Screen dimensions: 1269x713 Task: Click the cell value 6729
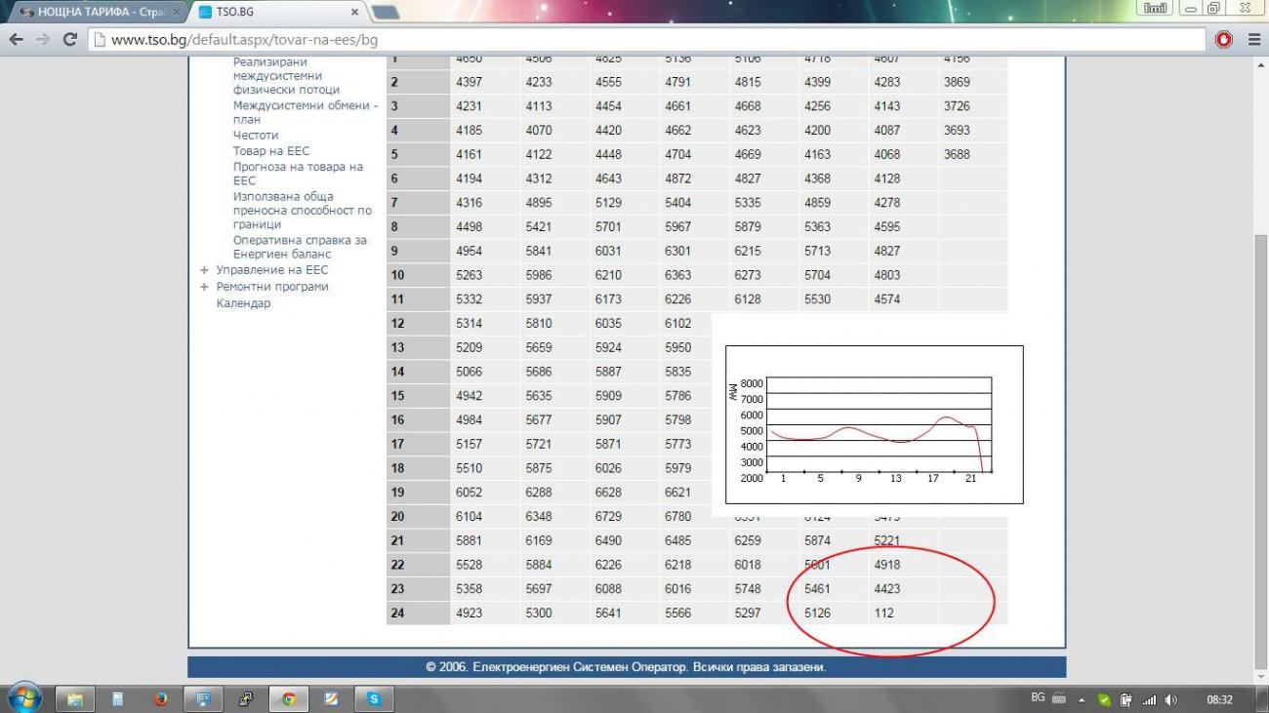608,517
